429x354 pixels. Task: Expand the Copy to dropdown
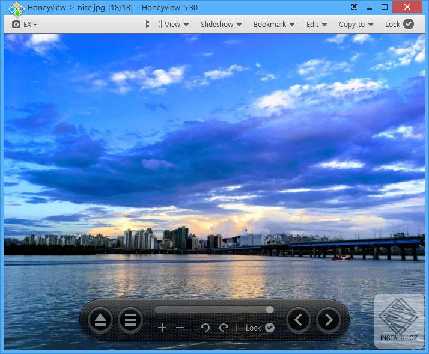356,25
